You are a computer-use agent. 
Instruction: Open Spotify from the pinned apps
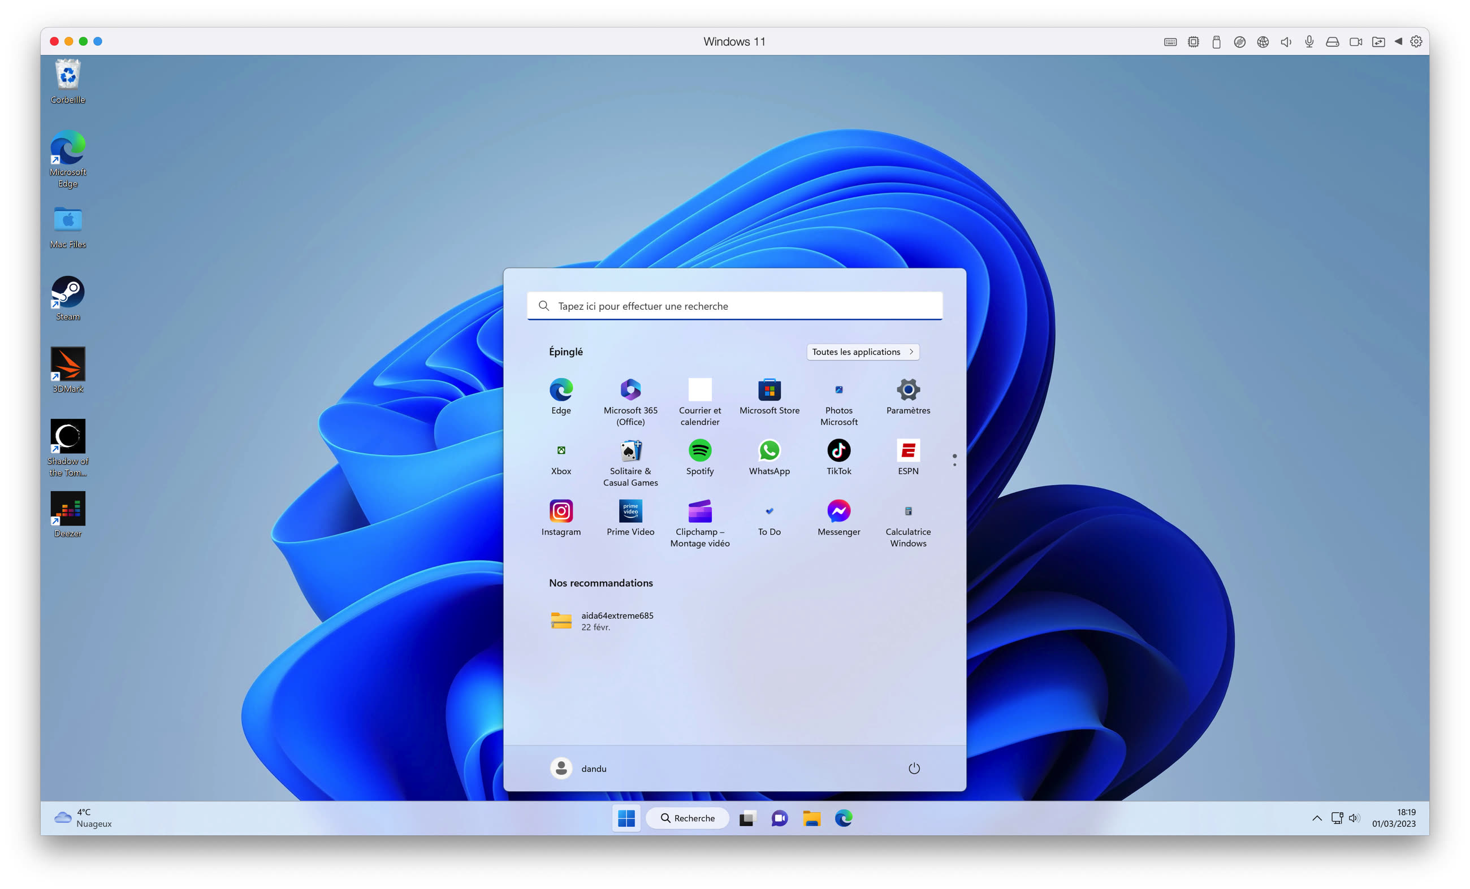[x=699, y=458]
